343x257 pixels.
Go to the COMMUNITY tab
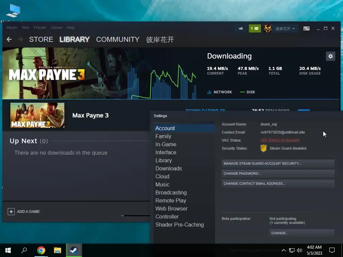coord(118,39)
